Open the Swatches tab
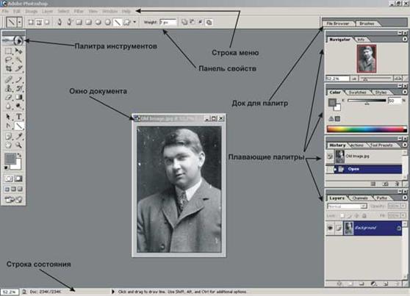Image resolution: width=410 pixels, height=296 pixels. click(357, 93)
